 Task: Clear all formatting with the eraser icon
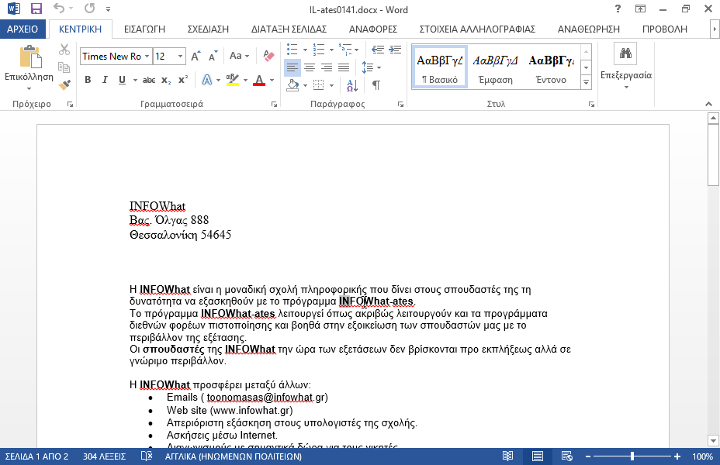click(268, 56)
